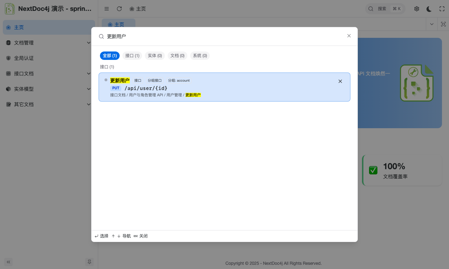The height and width of the screenshot is (269, 449).
Task: Click the 接口文档 sidebar icon
Action: click(x=8, y=74)
